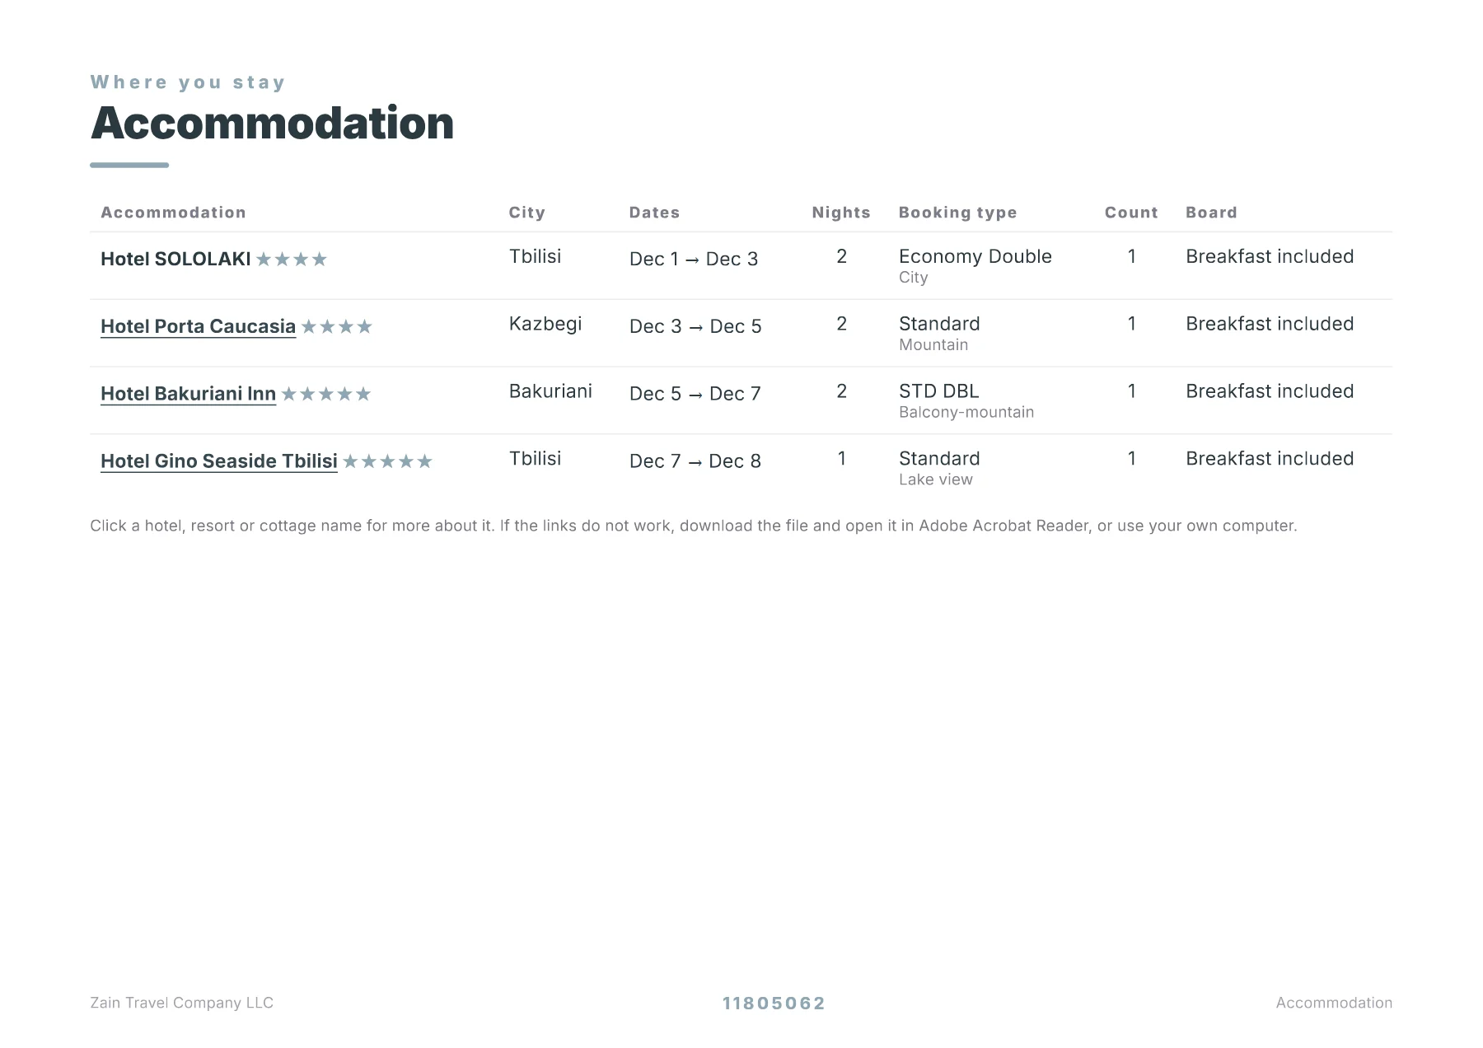Select "Breakfast included" in the Kazbegi row
1483x1048 pixels.
coord(1270,324)
